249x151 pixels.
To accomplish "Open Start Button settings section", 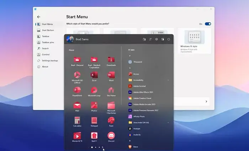I will point(48,30).
